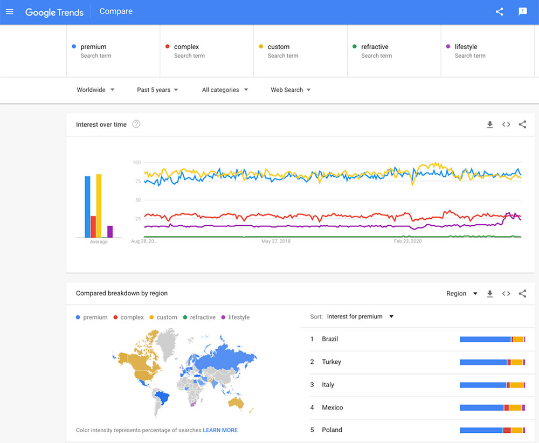This screenshot has width=539, height=443.
Task: Click the LEARN MORE link
Action: tap(220, 430)
